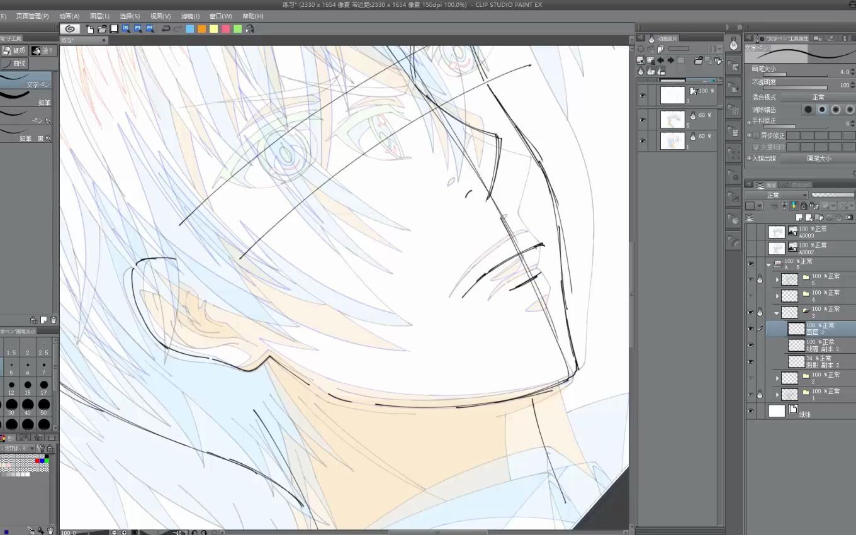
Task: Click the green swatch in top toolbar
Action: (237, 29)
